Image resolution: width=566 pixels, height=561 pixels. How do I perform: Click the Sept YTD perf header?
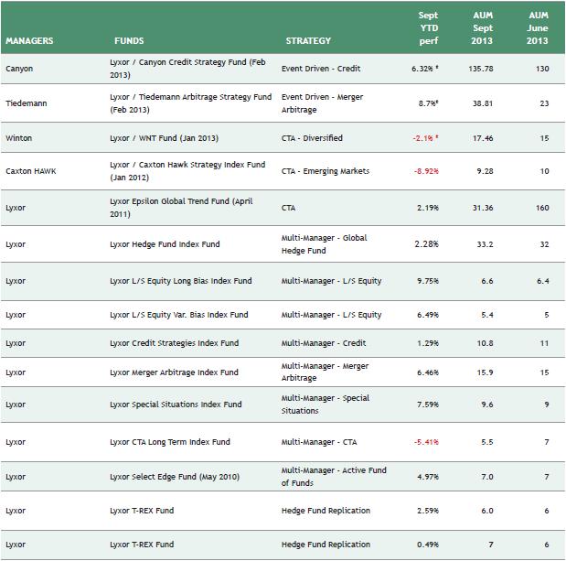[428, 28]
